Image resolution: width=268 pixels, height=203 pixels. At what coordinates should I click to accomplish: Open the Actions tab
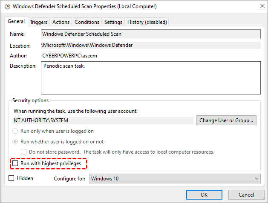pos(61,22)
